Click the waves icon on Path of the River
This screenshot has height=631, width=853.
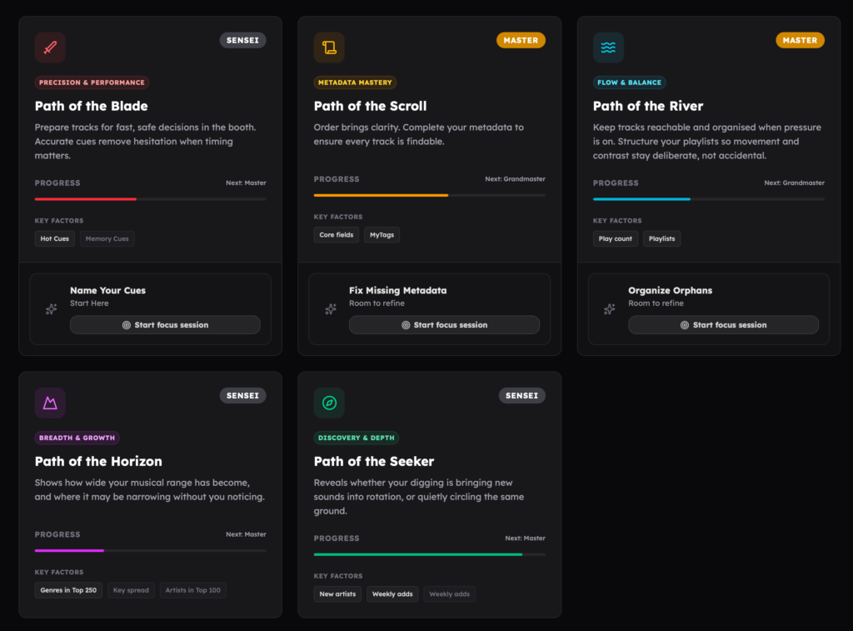click(x=608, y=48)
